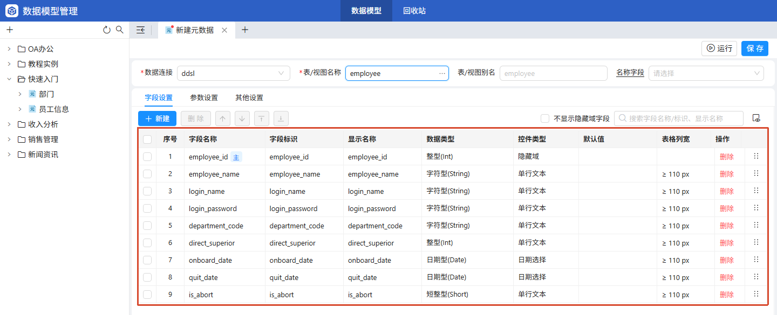This screenshot has width=777, height=315.
Task: Click the data model app logo icon
Action: point(12,11)
